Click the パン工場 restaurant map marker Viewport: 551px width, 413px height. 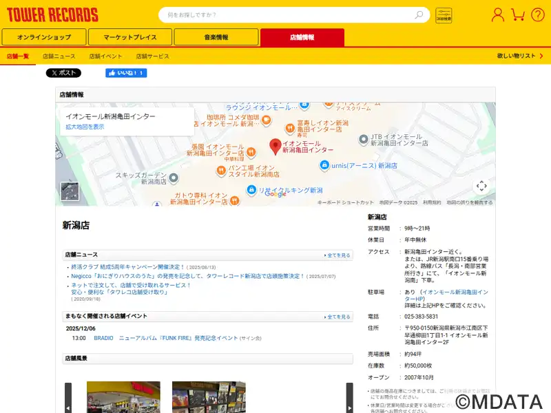(221, 171)
